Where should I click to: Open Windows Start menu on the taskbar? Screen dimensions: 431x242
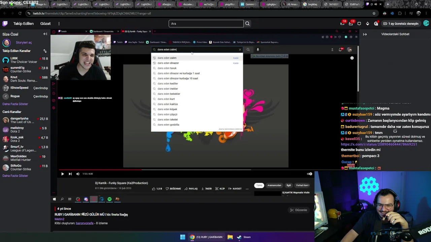[x=183, y=237]
